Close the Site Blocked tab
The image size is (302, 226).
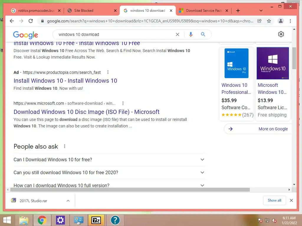pyautogui.click(x=115, y=11)
